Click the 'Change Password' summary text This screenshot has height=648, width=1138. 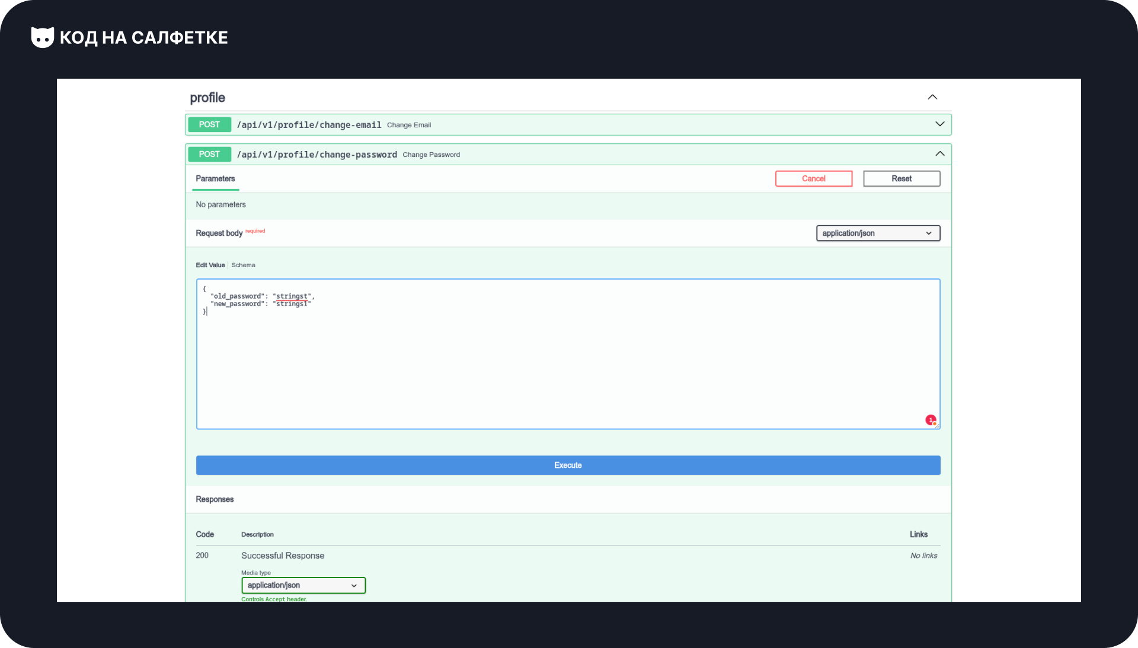coord(431,155)
